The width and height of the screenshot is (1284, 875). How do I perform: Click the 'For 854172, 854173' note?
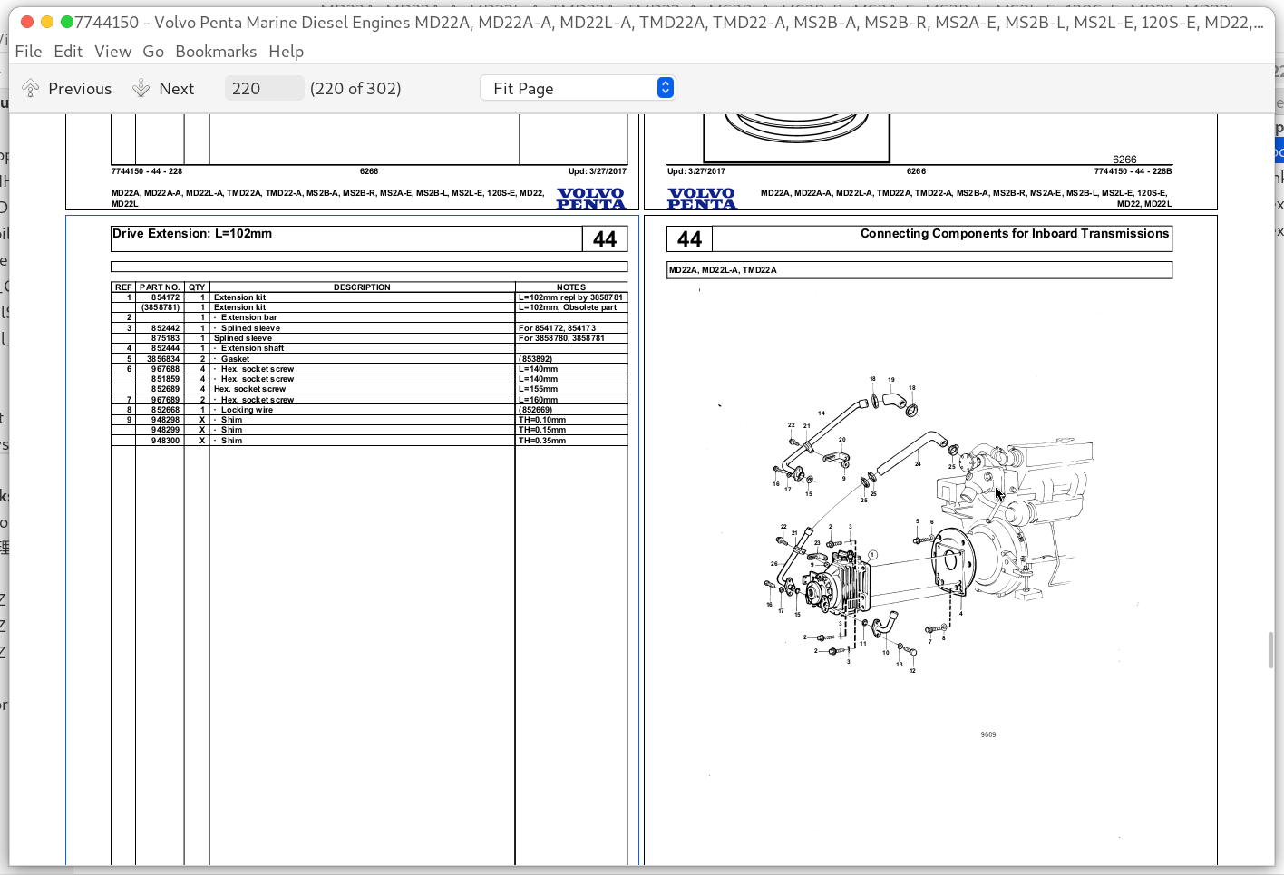tap(557, 328)
